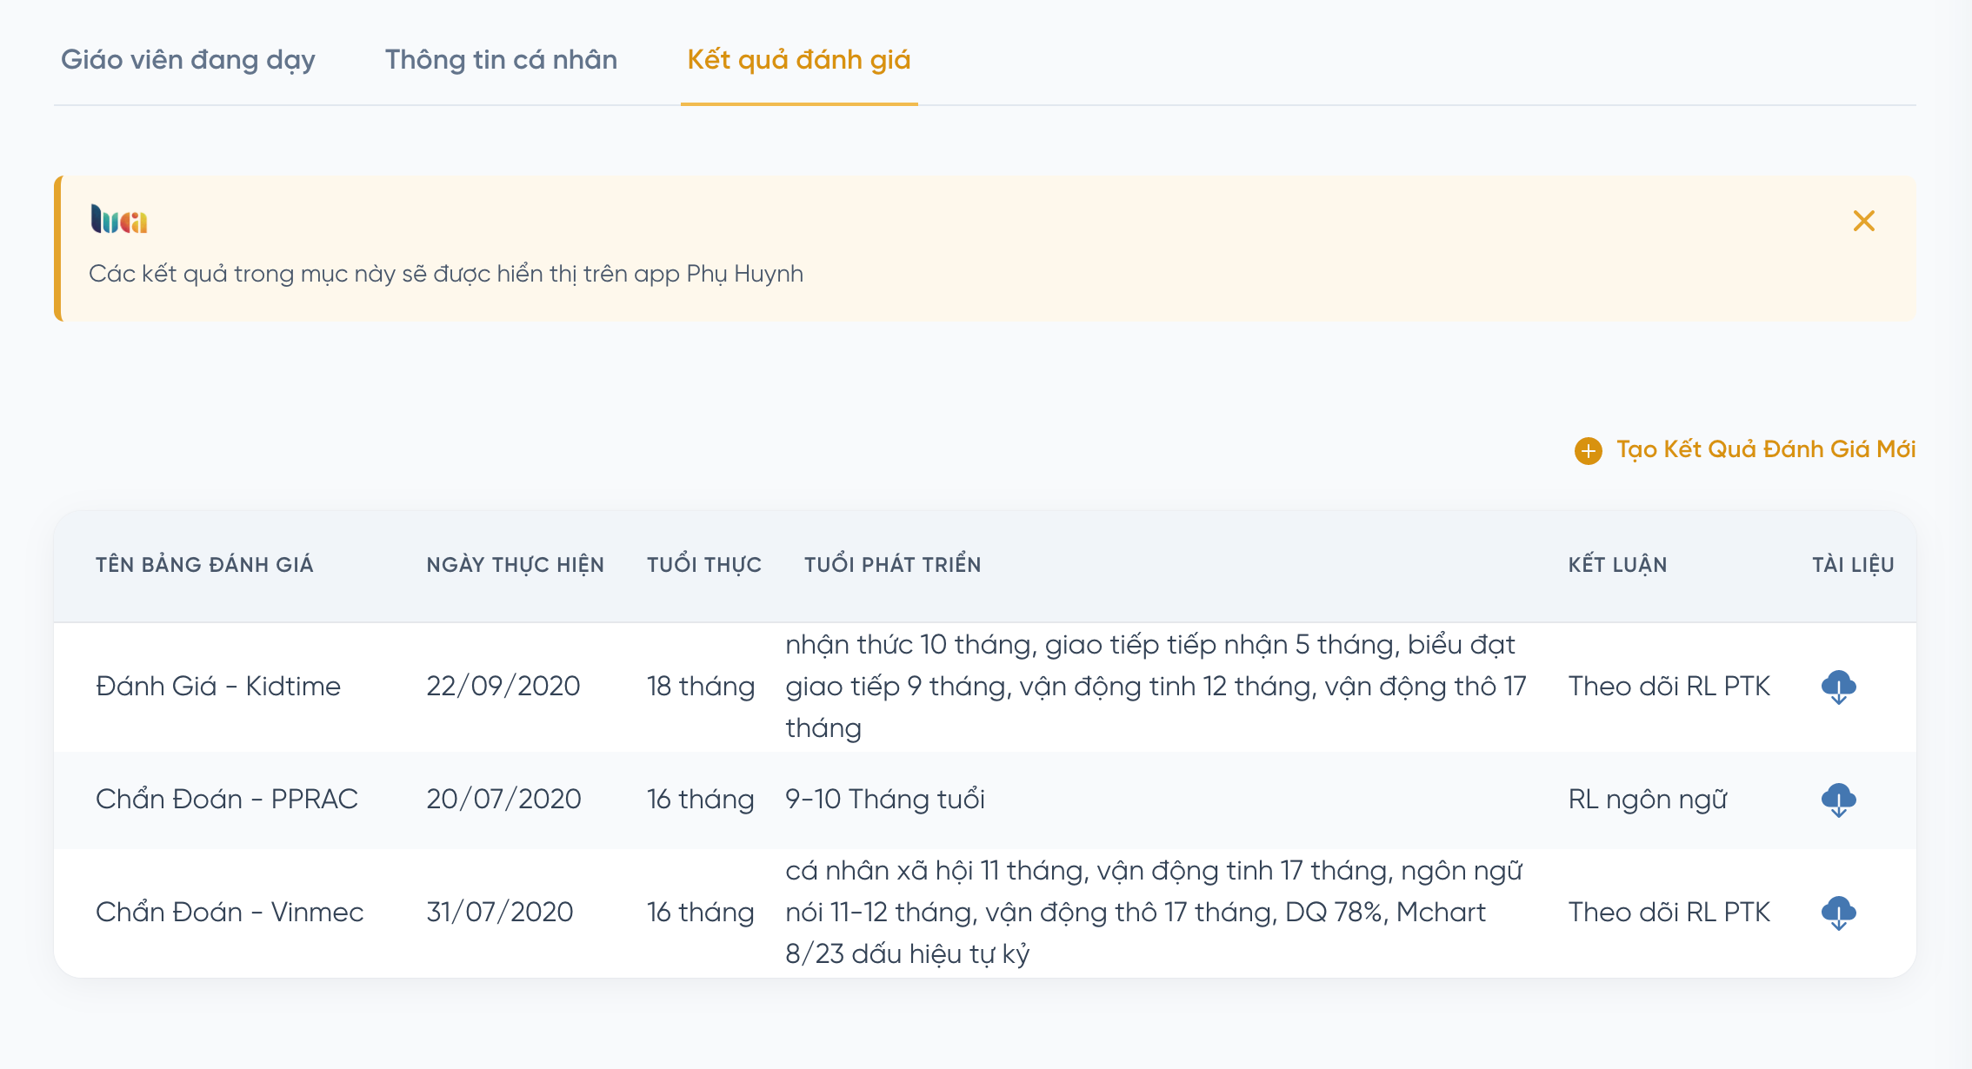Click the Lua logo in banner
This screenshot has height=1069, width=1972.
[119, 219]
